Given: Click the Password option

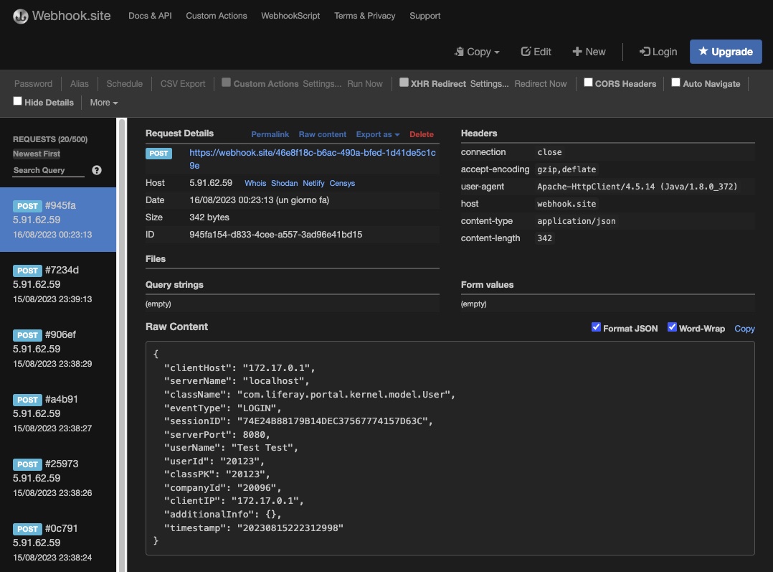Looking at the screenshot, I should [x=33, y=84].
